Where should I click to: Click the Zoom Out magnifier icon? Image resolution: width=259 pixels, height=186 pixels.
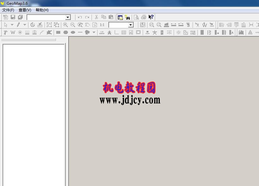[73, 25]
